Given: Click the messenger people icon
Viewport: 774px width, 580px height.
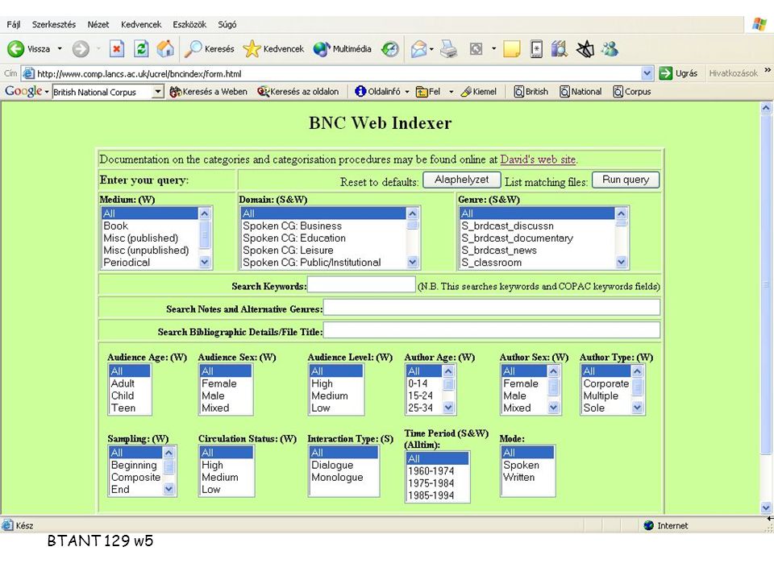Looking at the screenshot, I should coord(610,49).
